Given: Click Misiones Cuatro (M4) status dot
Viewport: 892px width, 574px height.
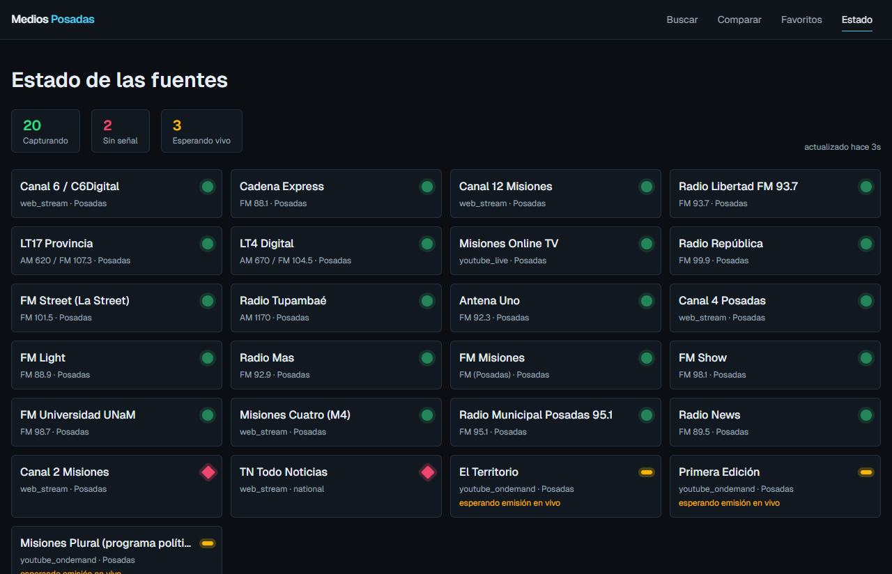Looking at the screenshot, I should click(427, 415).
